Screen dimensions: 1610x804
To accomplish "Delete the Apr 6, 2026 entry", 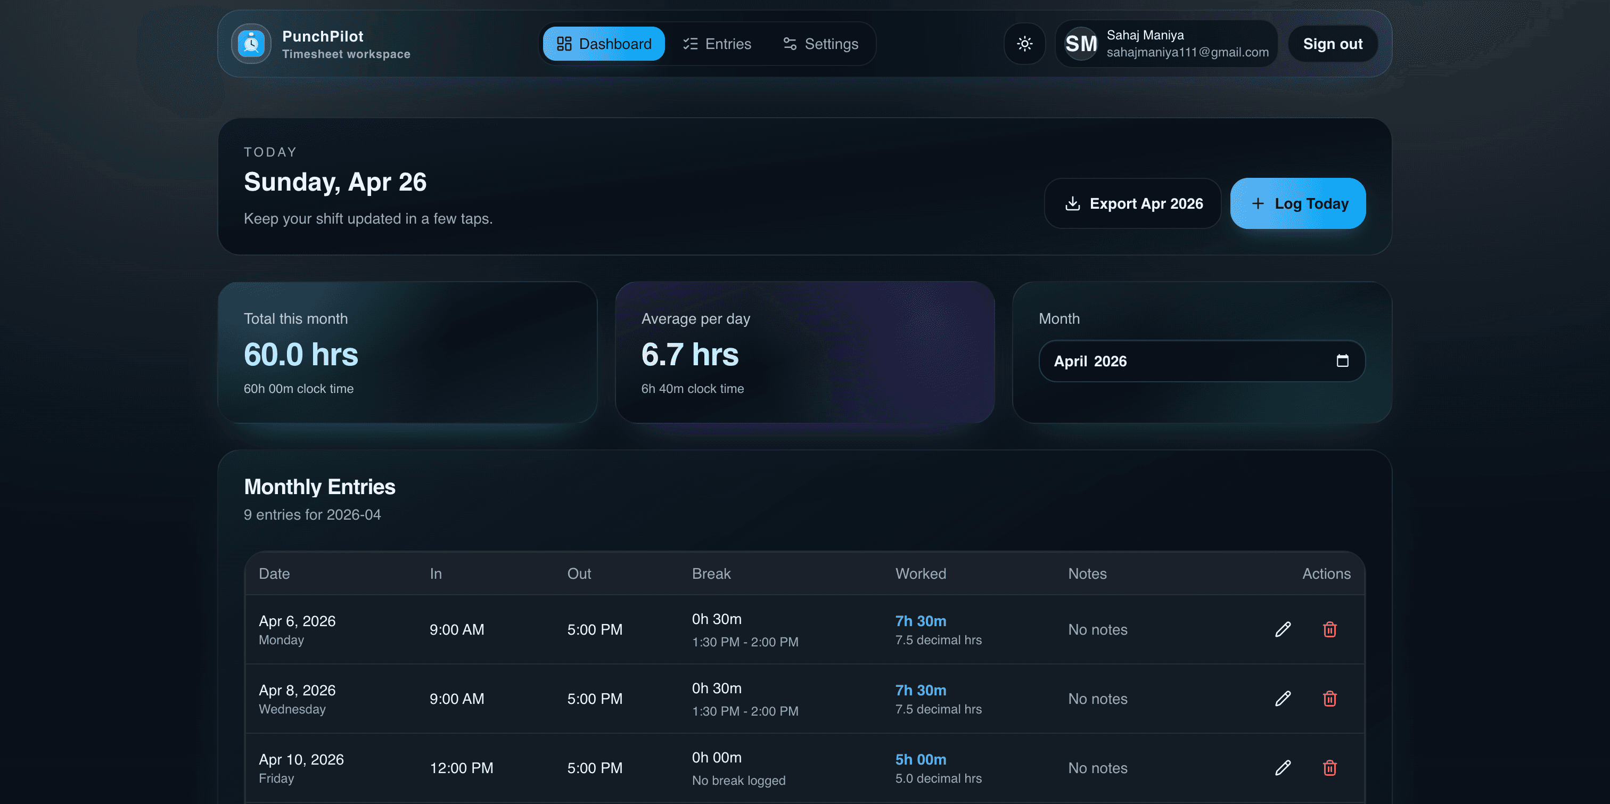I will (1329, 629).
